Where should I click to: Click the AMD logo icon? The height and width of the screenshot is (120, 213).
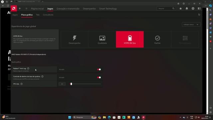(14, 9)
